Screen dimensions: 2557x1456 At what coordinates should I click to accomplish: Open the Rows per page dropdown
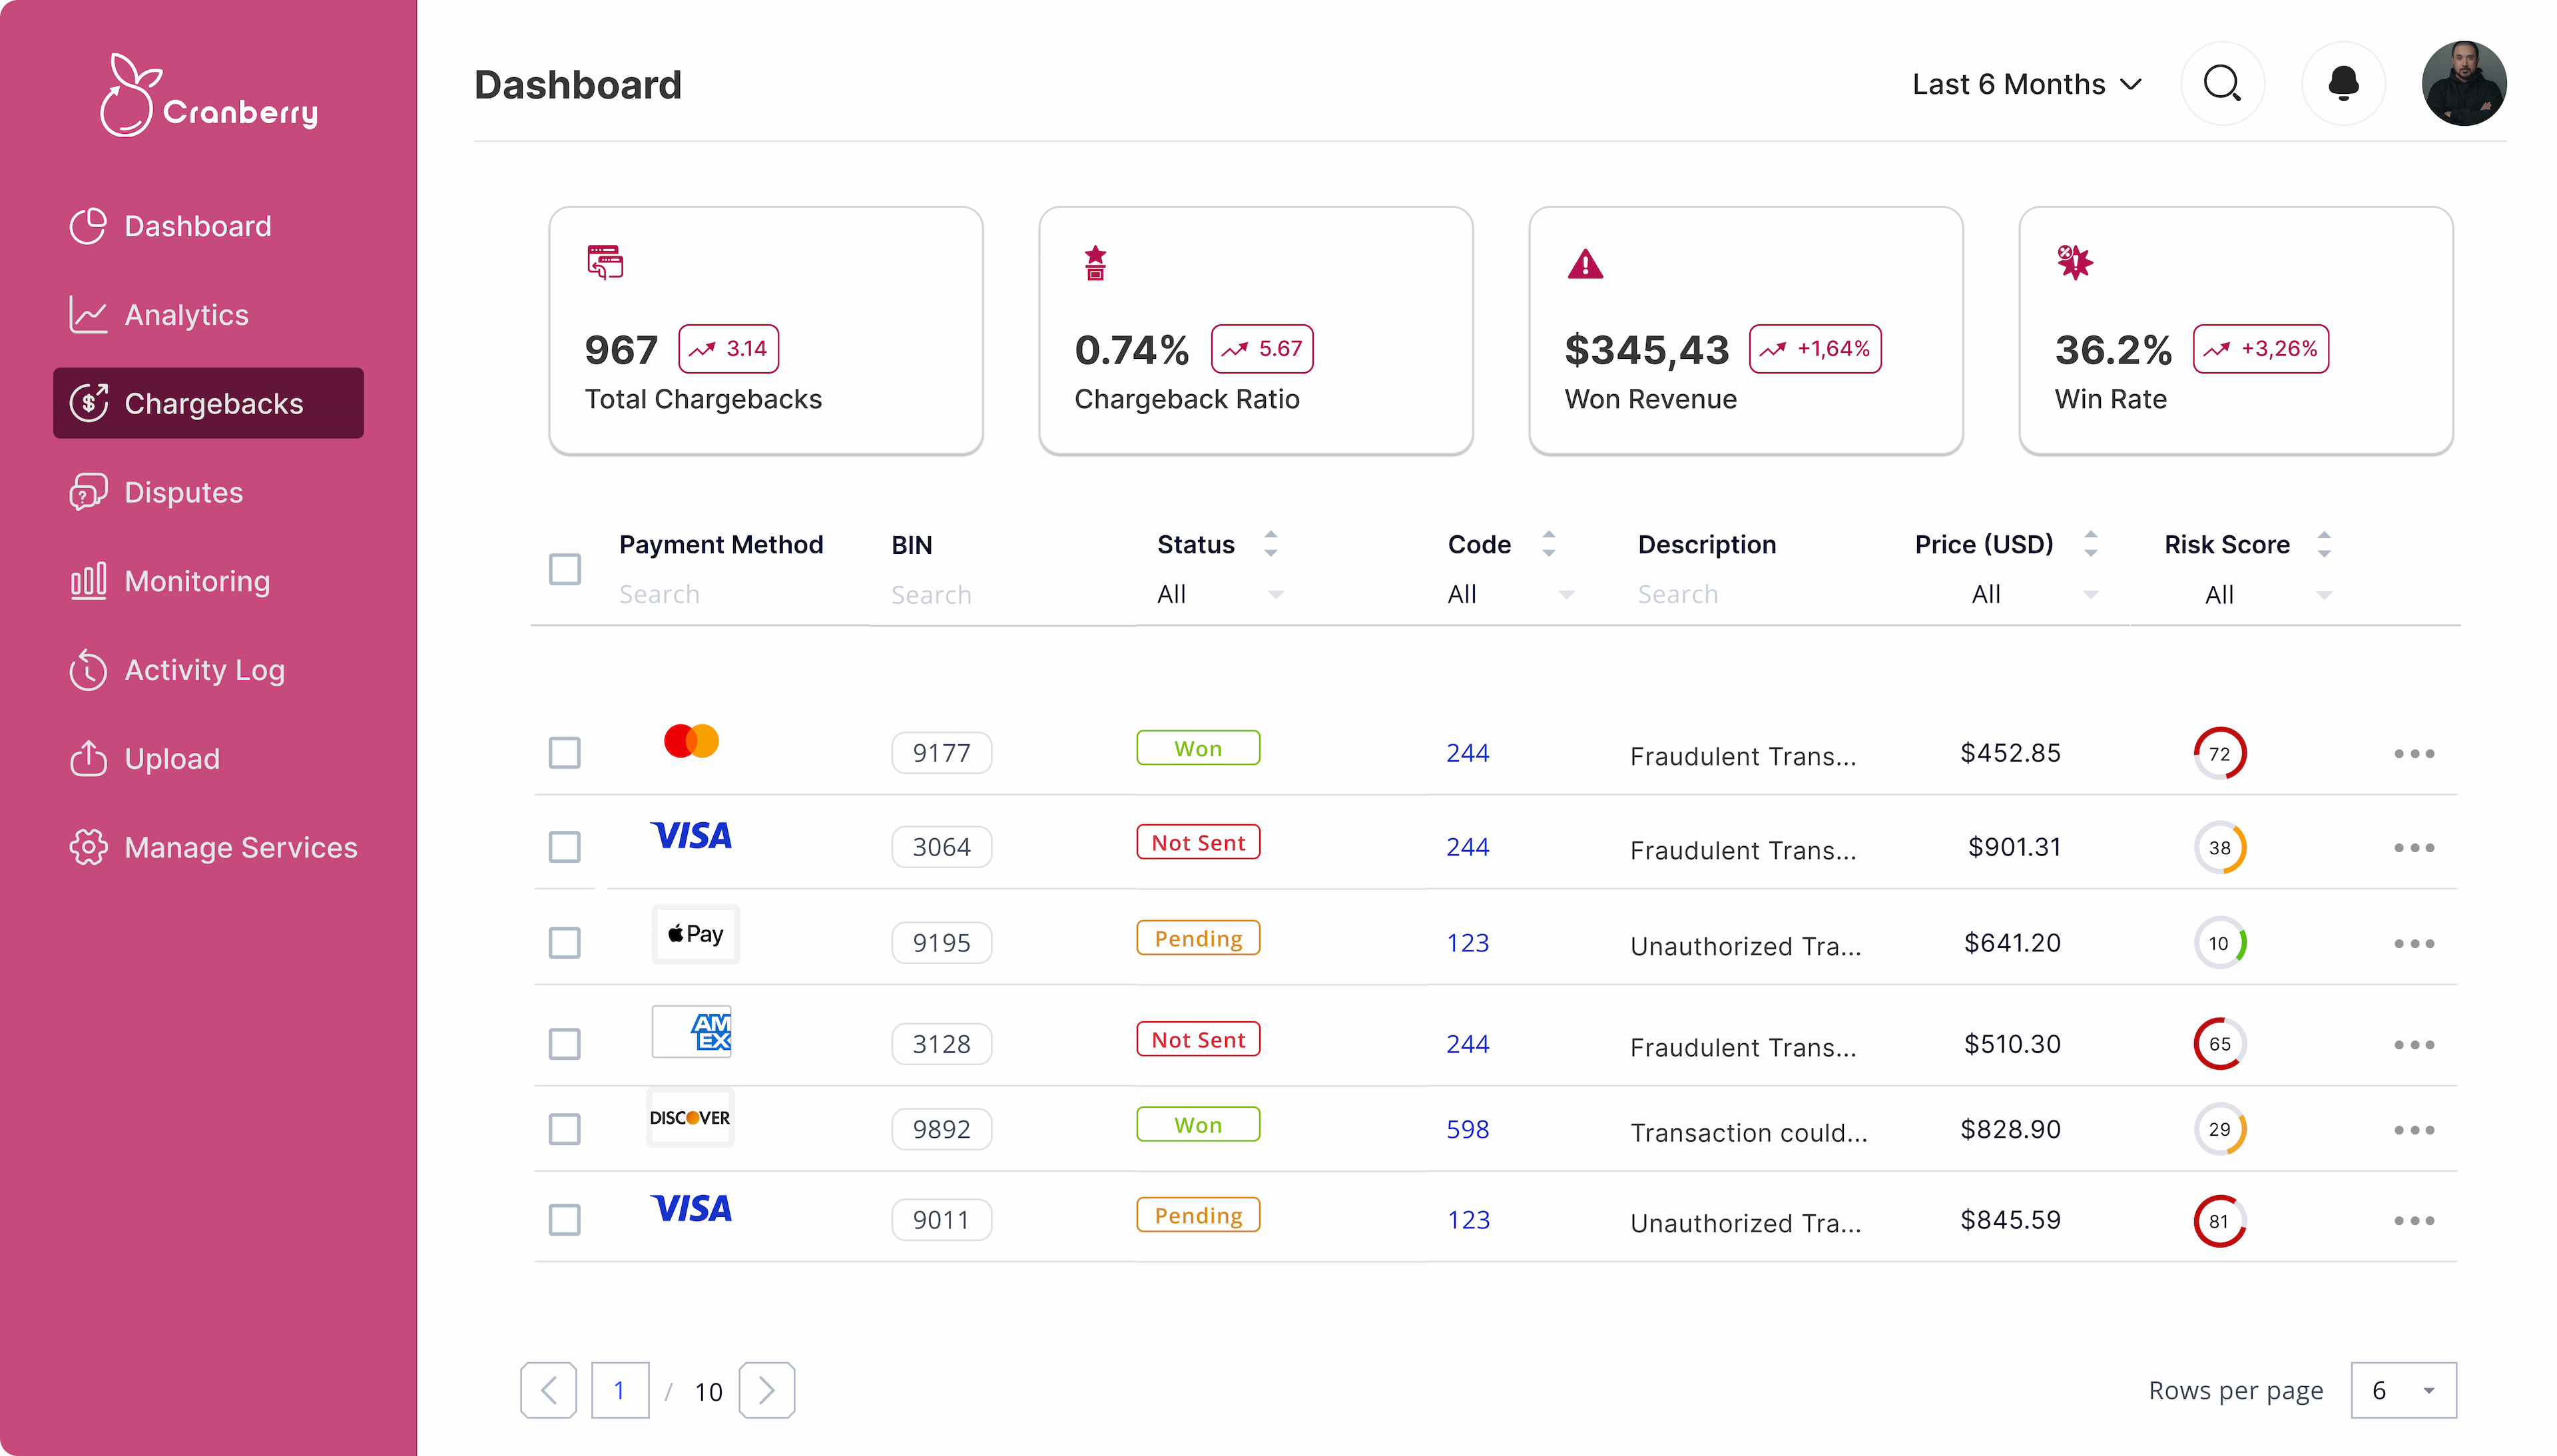click(2403, 1390)
